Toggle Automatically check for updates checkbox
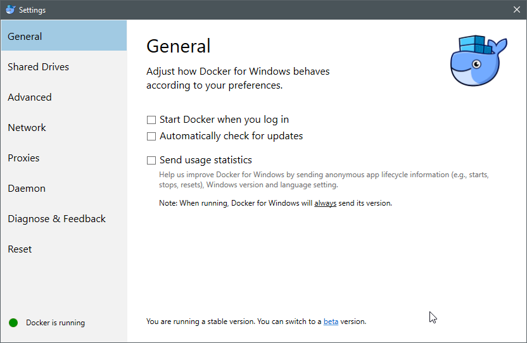527x343 pixels. [x=151, y=136]
